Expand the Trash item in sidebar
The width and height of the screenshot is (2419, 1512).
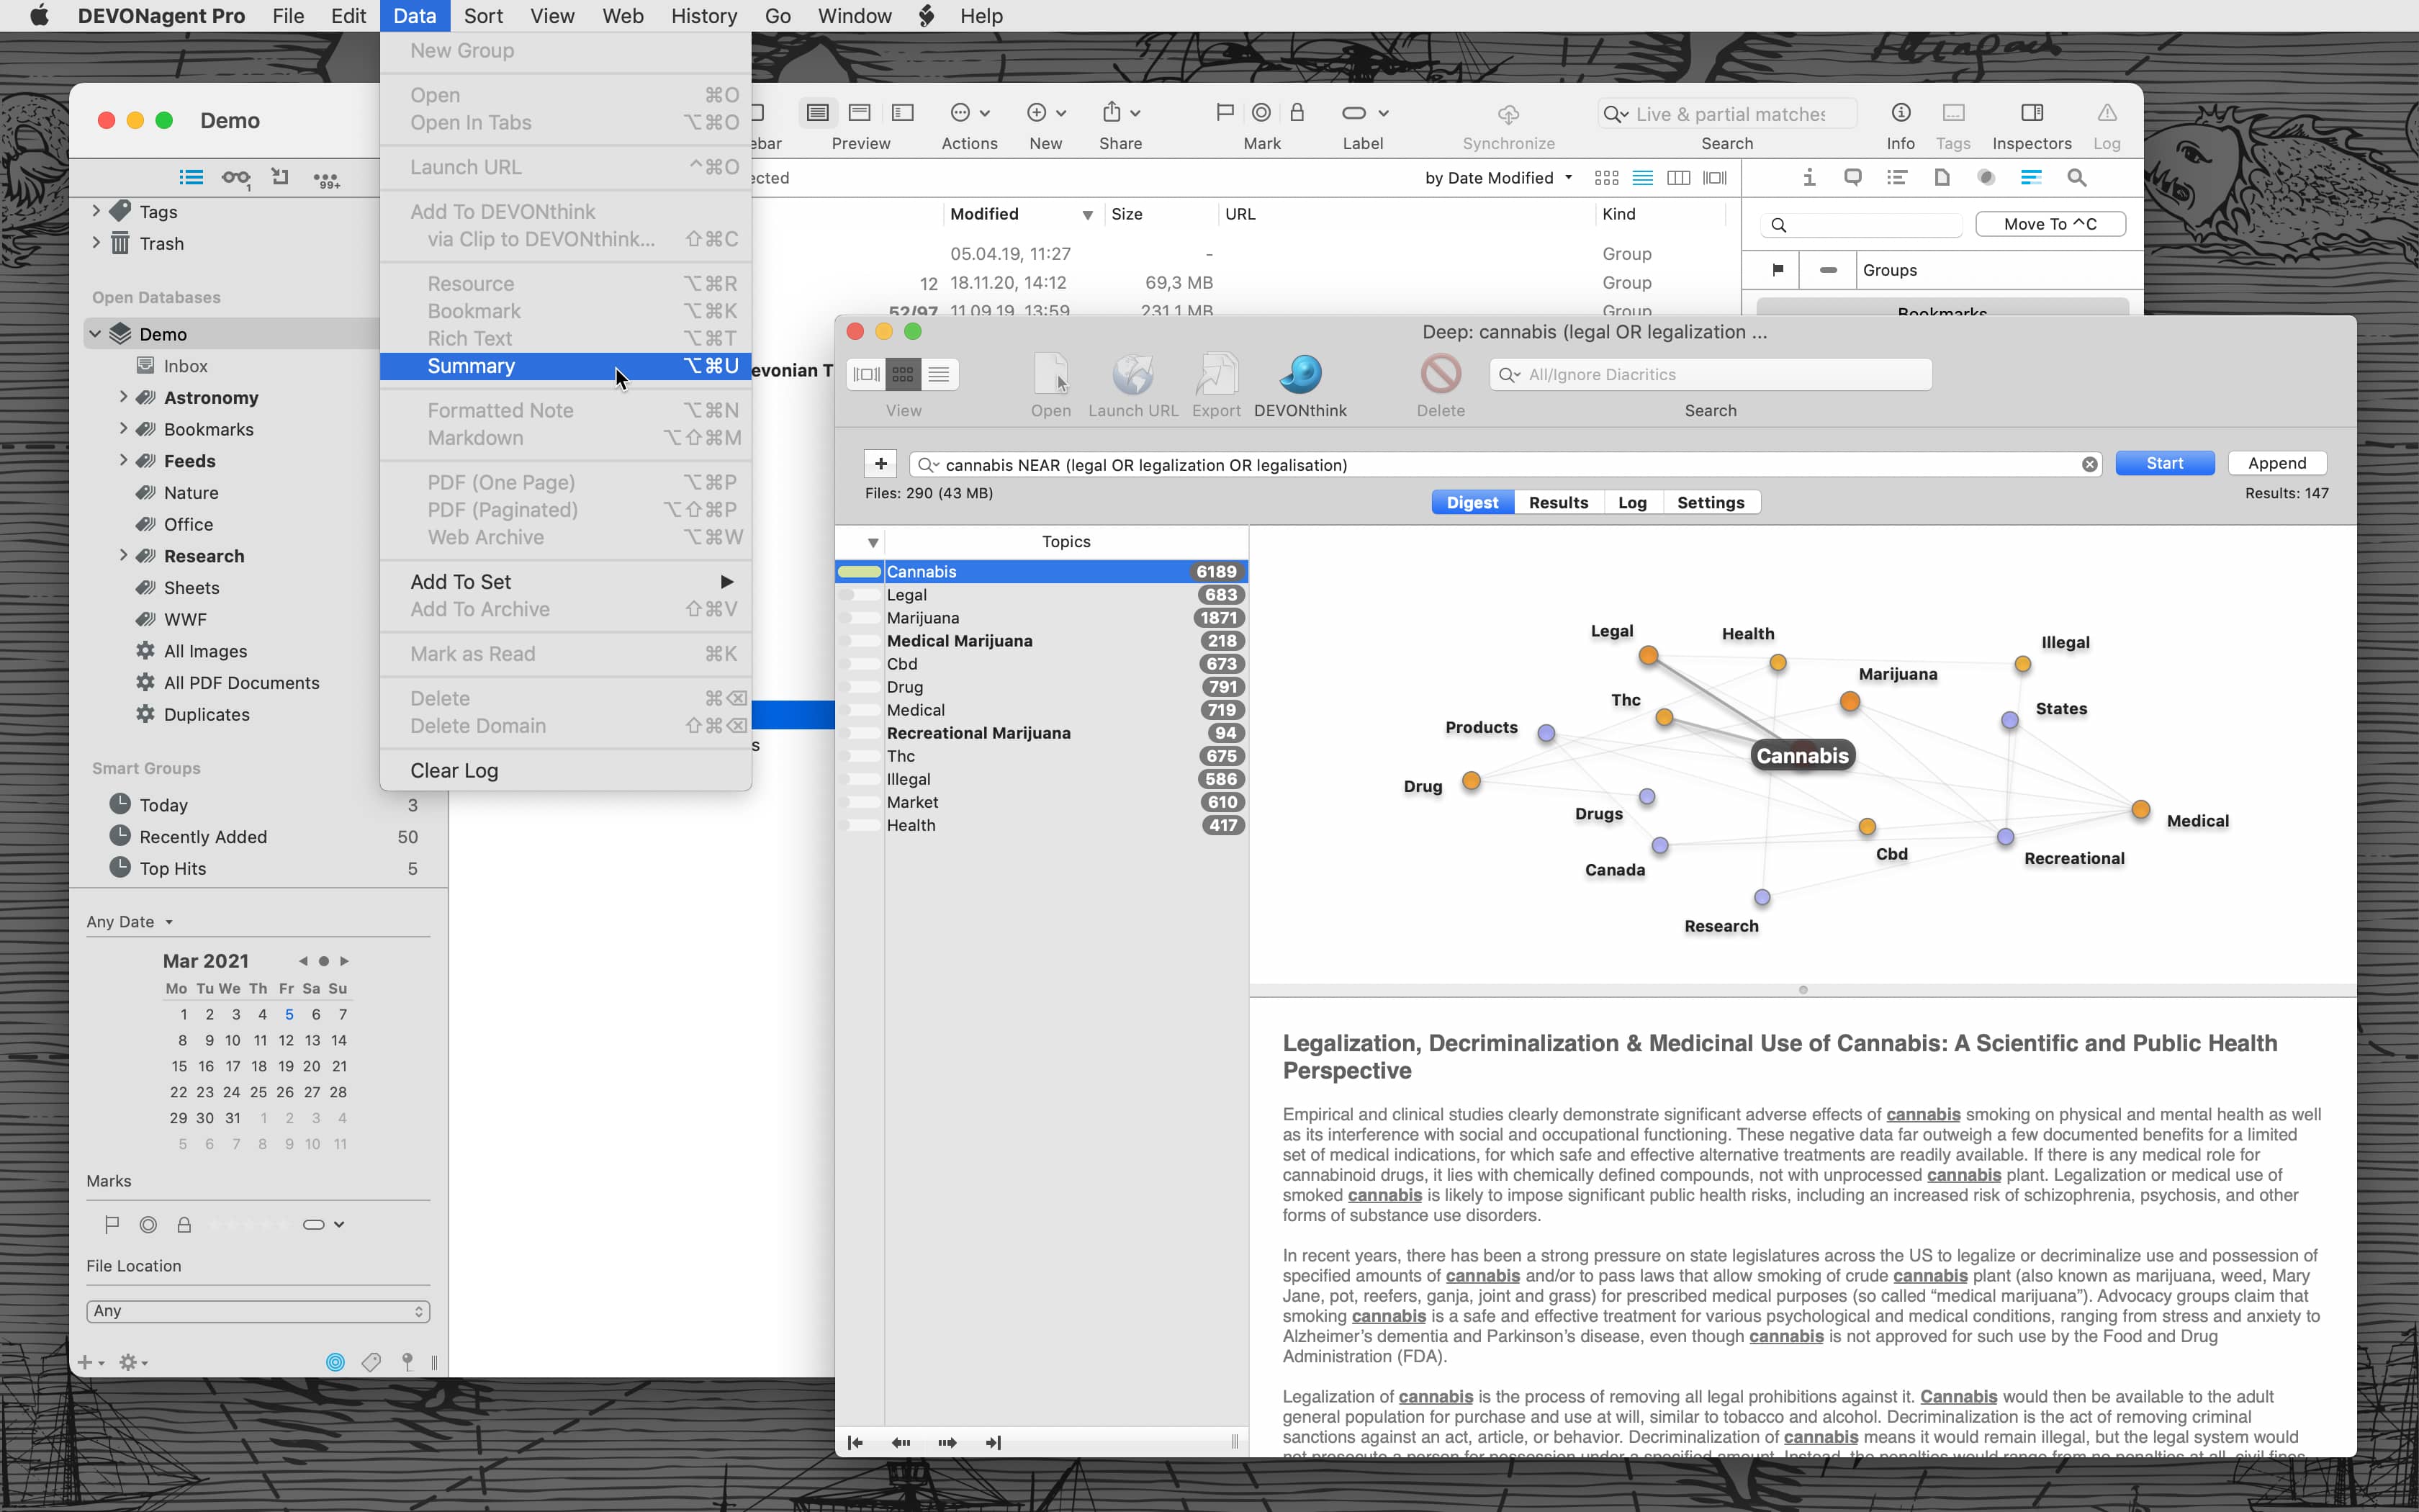click(96, 242)
